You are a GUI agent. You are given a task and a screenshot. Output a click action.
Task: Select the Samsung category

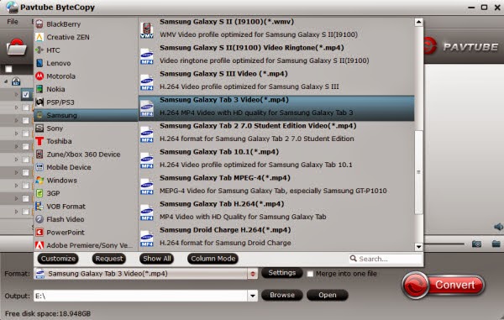pos(86,115)
